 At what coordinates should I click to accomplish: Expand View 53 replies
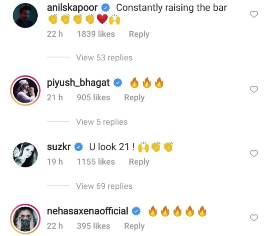[104, 58]
